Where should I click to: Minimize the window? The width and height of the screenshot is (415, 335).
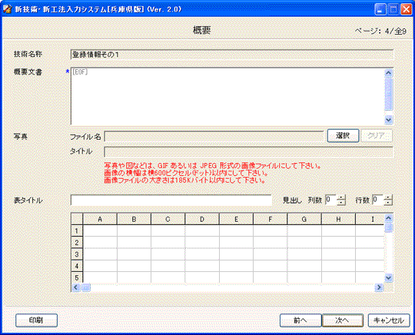380,9
